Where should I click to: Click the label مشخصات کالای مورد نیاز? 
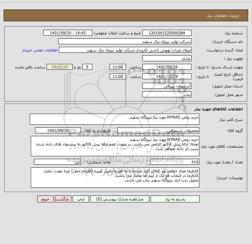[x=222, y=146]
